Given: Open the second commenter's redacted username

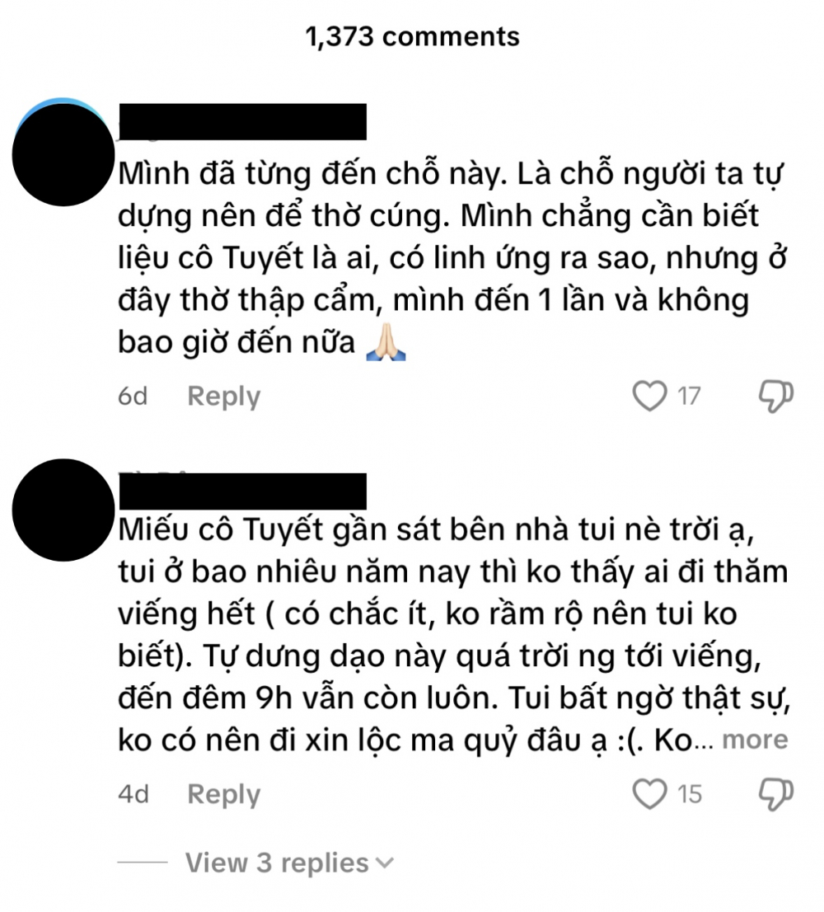Looking at the screenshot, I should (x=243, y=491).
